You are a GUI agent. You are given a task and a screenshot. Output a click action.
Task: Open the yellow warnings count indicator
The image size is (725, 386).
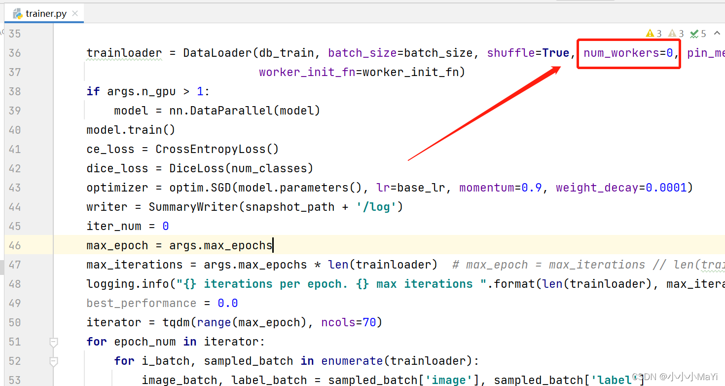[x=654, y=34]
